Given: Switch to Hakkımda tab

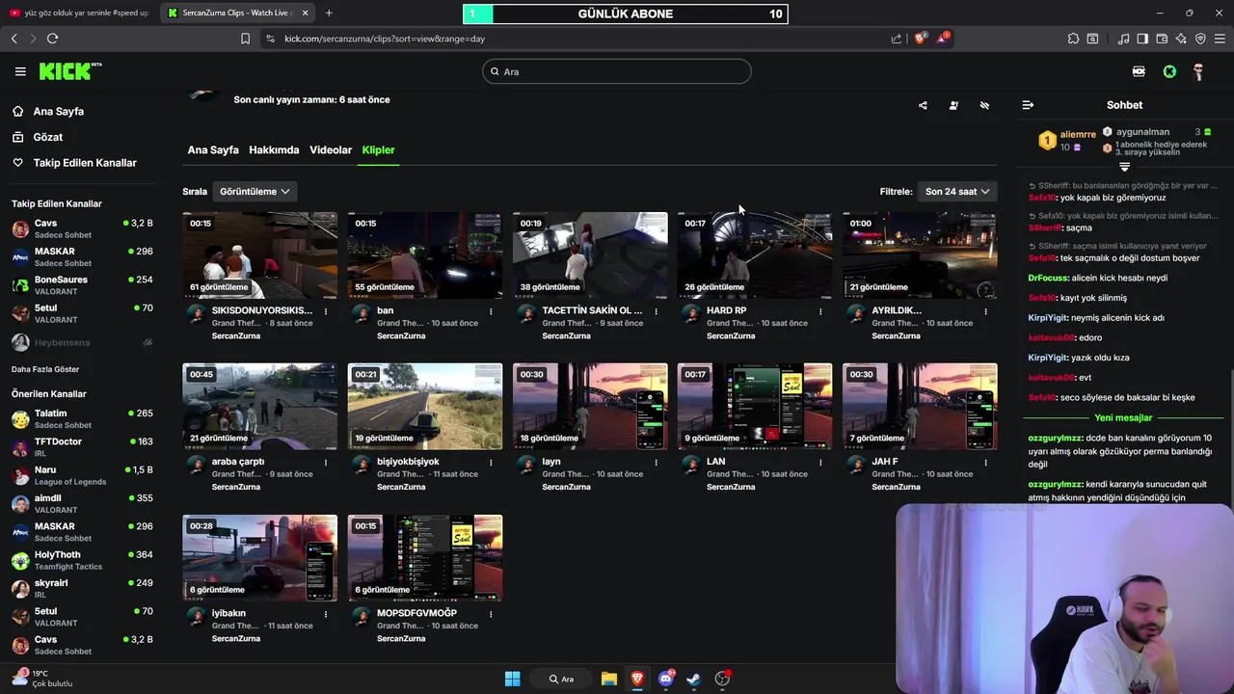Looking at the screenshot, I should (274, 150).
